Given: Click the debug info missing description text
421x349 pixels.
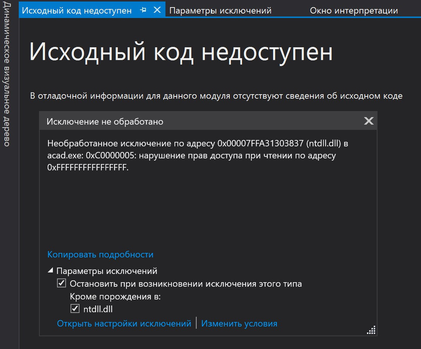Looking at the screenshot, I should [x=216, y=96].
